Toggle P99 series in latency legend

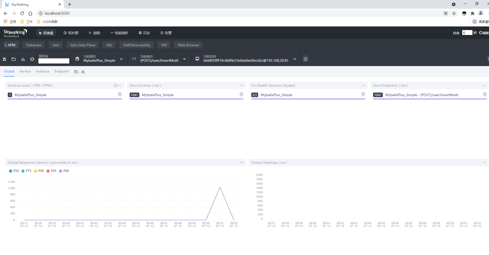tap(64, 171)
